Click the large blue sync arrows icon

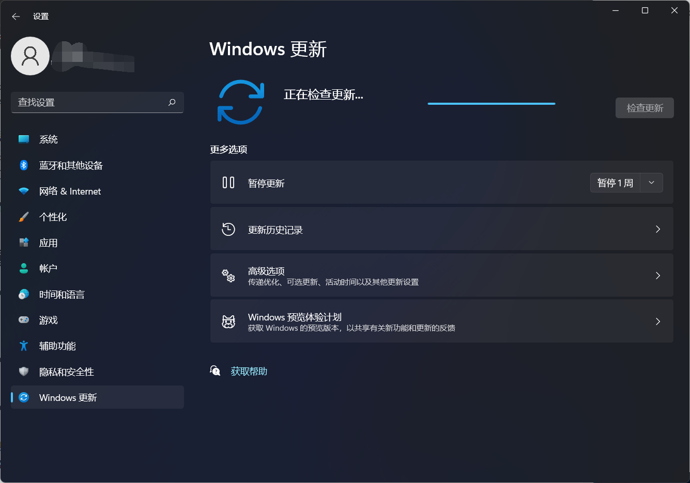241,102
